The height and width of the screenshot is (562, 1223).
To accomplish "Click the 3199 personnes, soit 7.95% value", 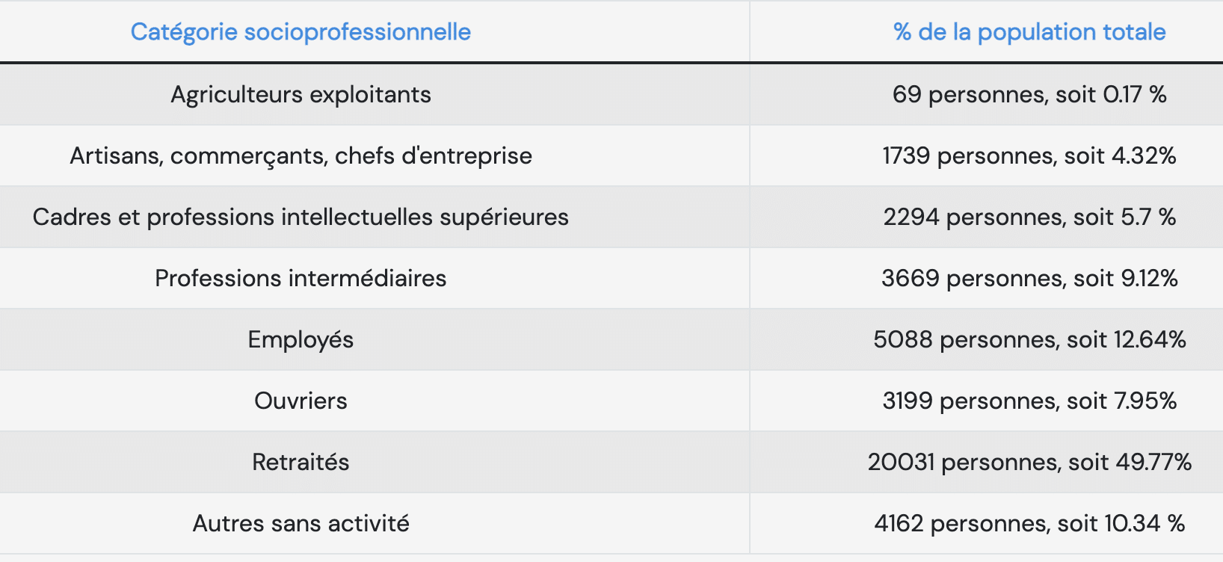I will pos(1029,401).
